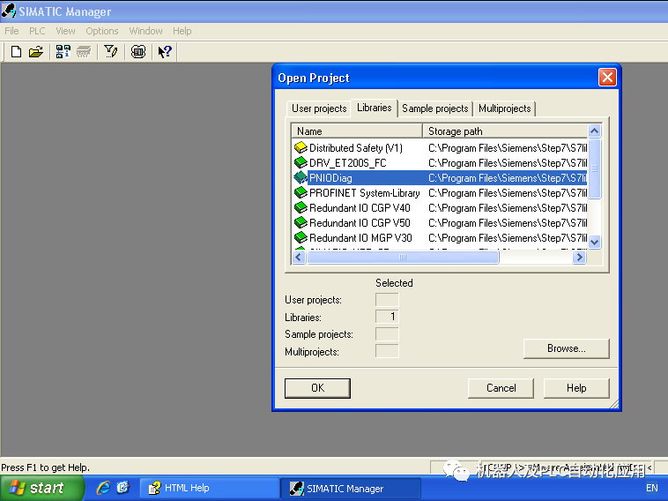The width and height of the screenshot is (668, 501).
Task: Open the Help menu
Action: (182, 31)
